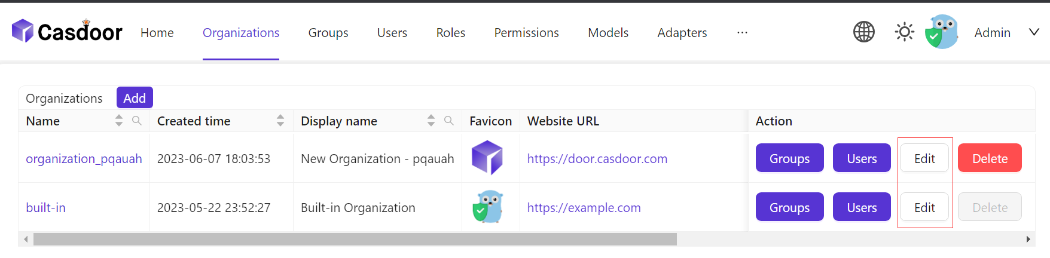Expand the Admin account dropdown arrow

coord(1034,32)
